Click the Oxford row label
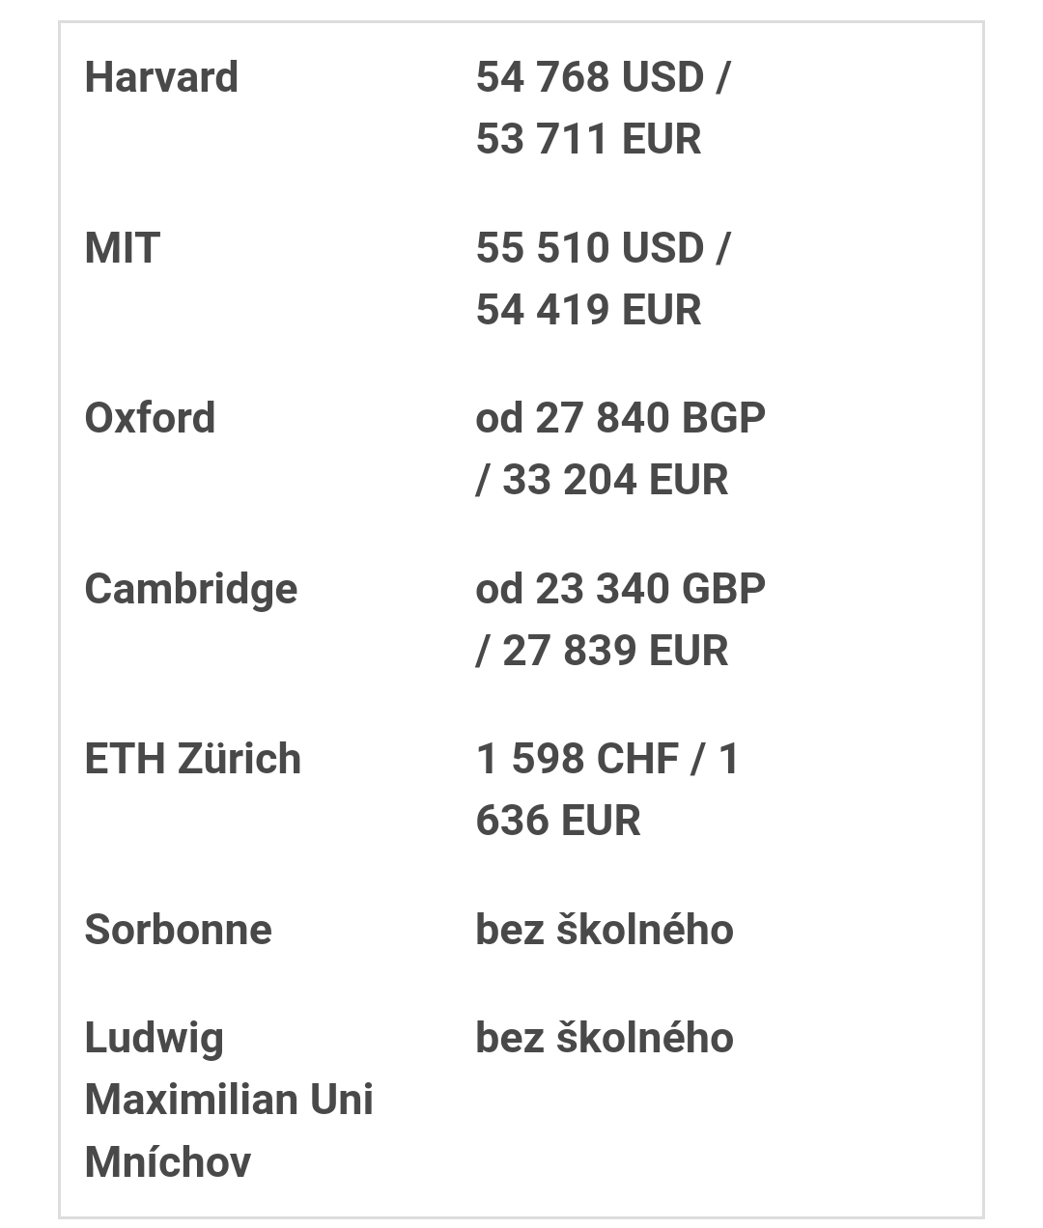Screen dimensions: 1043x1228 (150, 418)
